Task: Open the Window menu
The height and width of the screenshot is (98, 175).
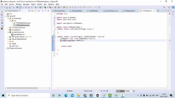Action: 51,4
